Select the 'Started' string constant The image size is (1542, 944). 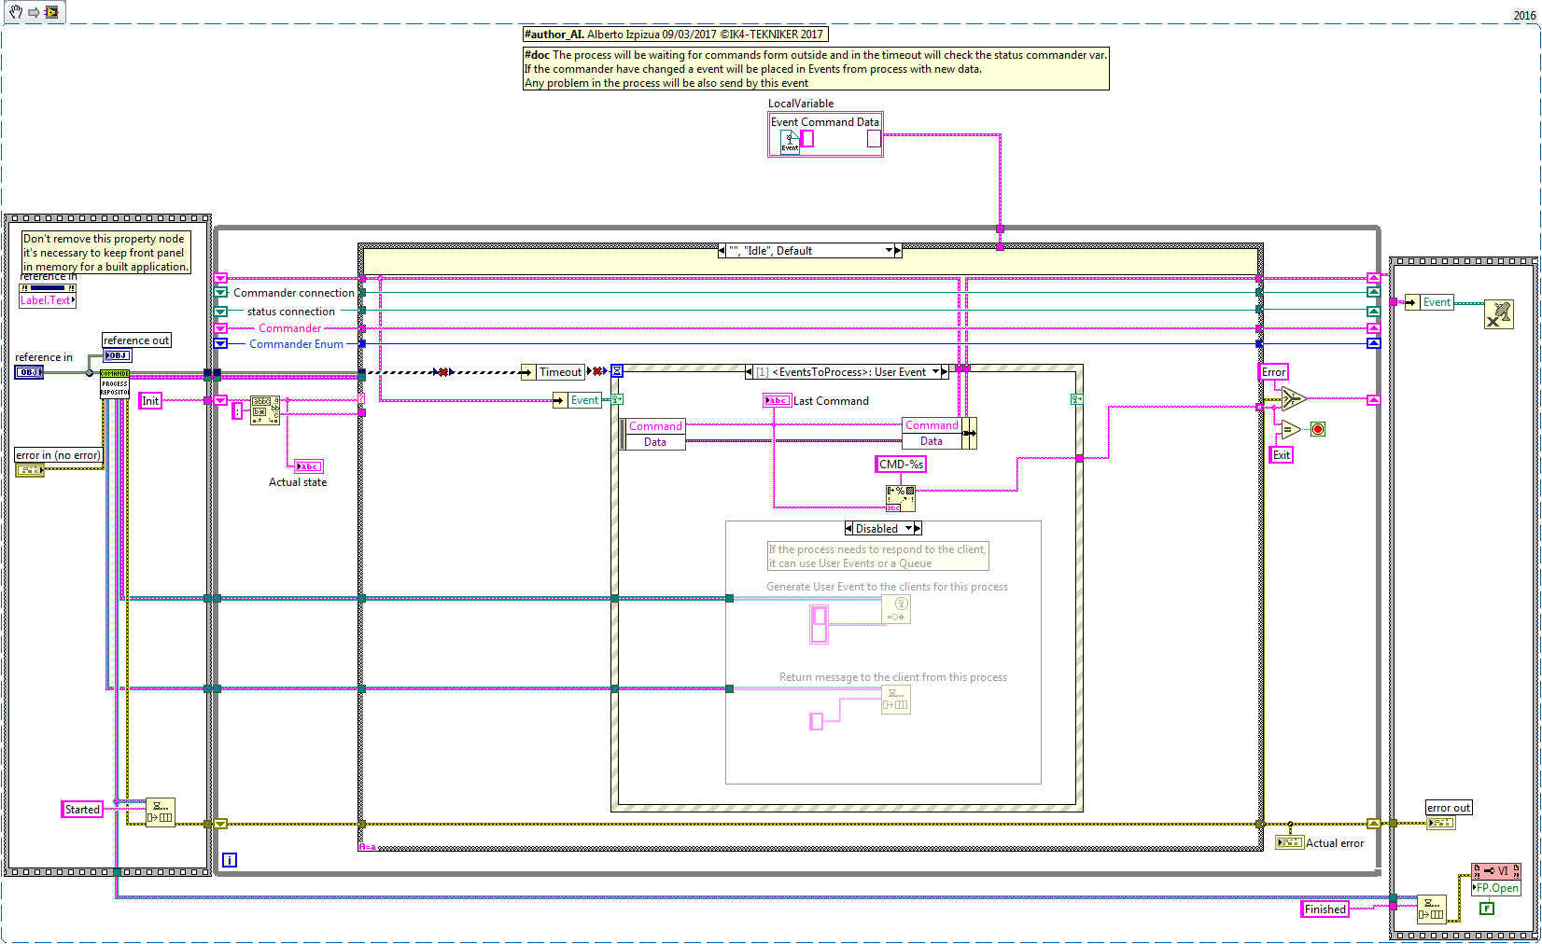pos(82,809)
